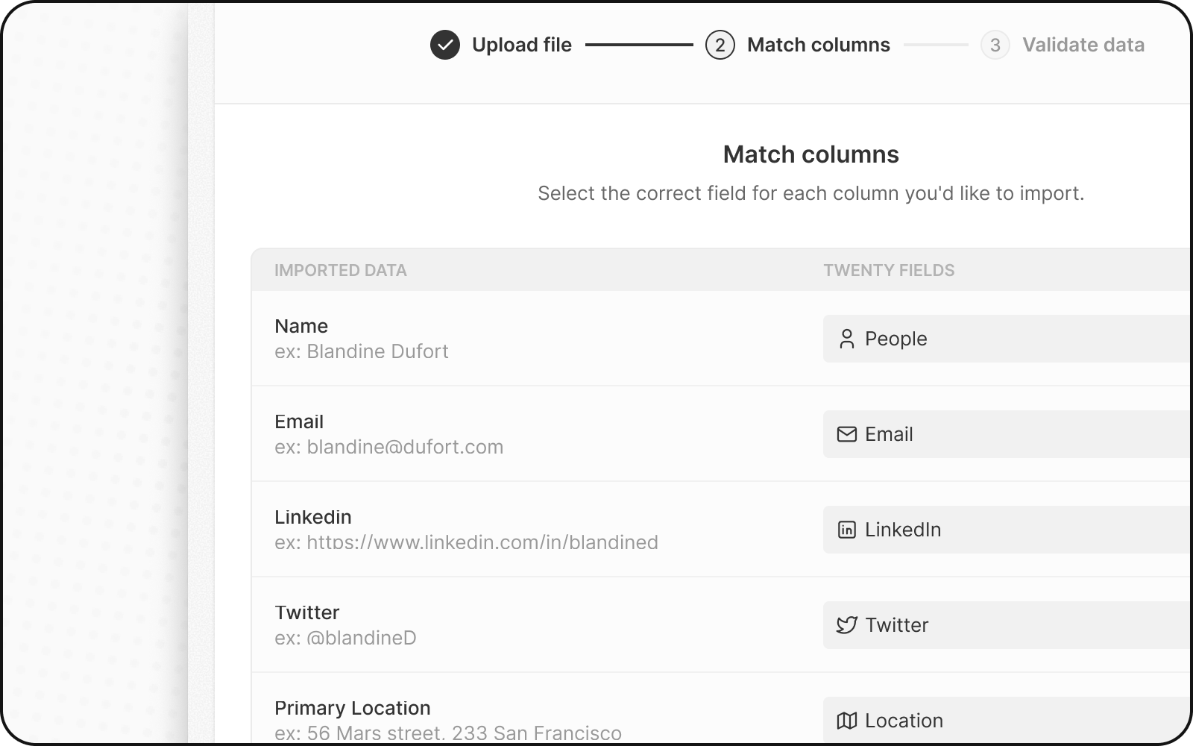This screenshot has width=1193, height=746.
Task: Click the Upload file checkmark icon
Action: (445, 45)
